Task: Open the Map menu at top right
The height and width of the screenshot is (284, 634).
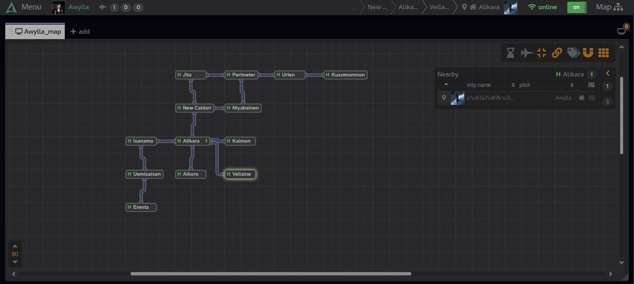Action: tap(610, 7)
